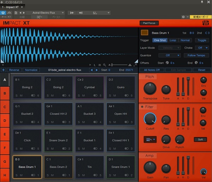Click the Normalize button
This screenshot has height=182, width=212.
31,70
